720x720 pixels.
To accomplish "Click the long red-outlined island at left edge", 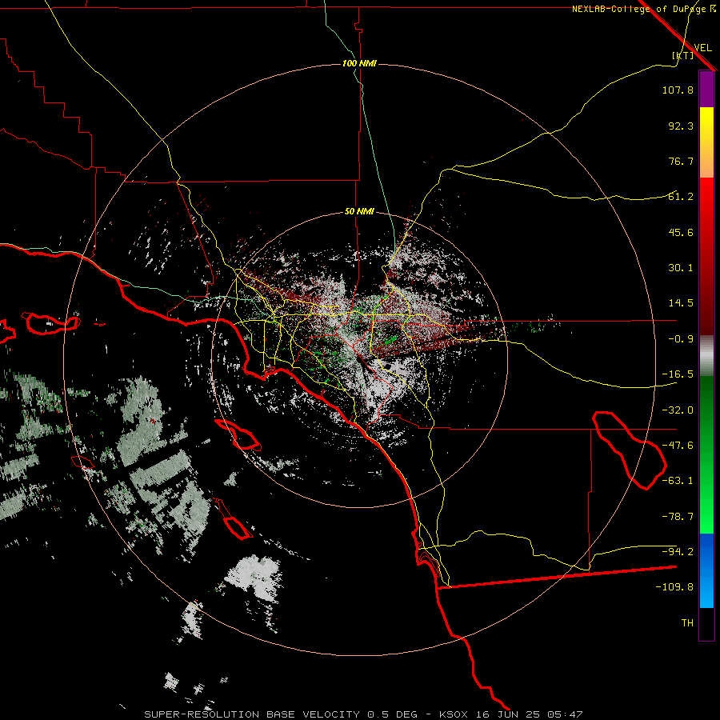I will [x=50, y=323].
